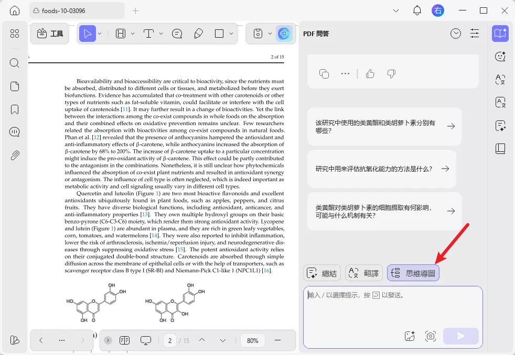Open the notifications bell
The image size is (515, 355).
417,10
